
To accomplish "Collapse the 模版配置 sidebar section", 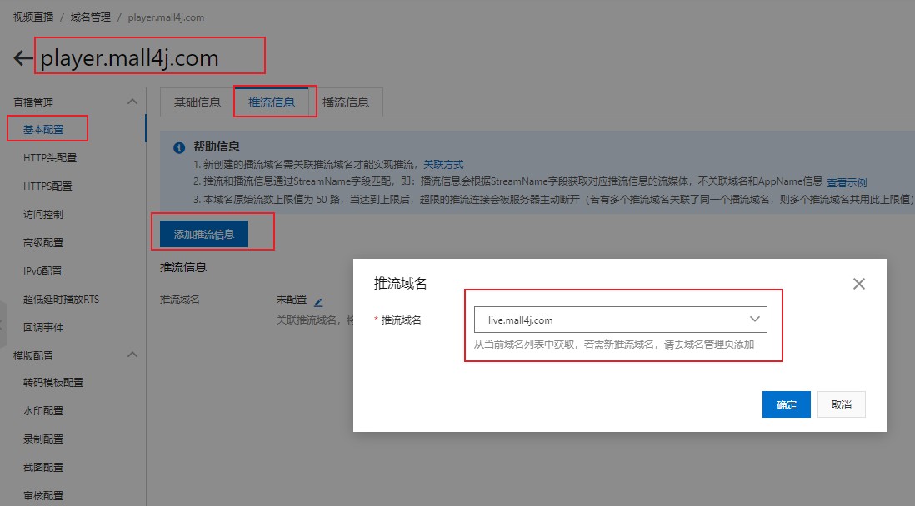I will [132, 355].
